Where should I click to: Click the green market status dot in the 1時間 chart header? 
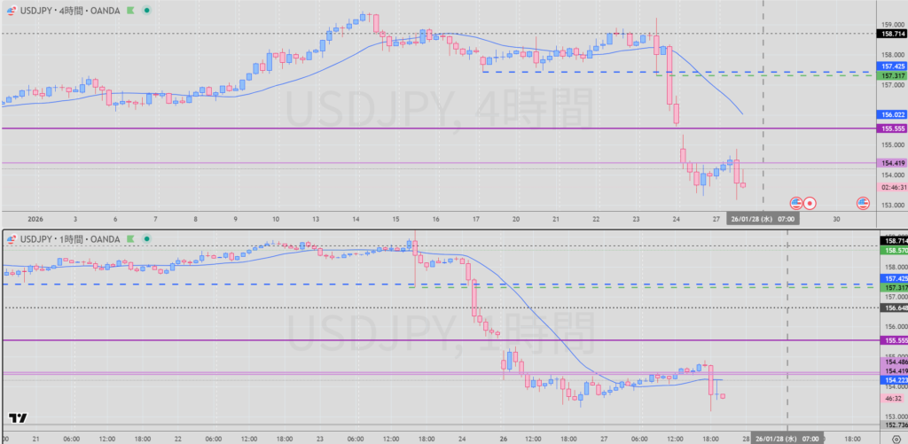[x=145, y=238]
